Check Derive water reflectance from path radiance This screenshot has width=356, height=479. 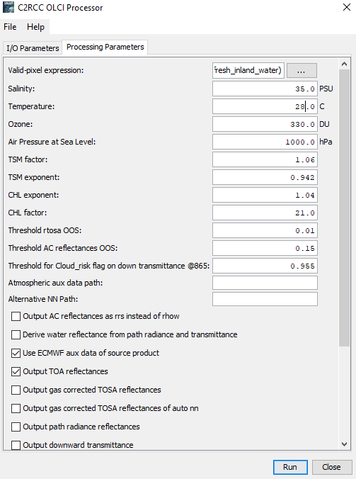pyautogui.click(x=16, y=335)
